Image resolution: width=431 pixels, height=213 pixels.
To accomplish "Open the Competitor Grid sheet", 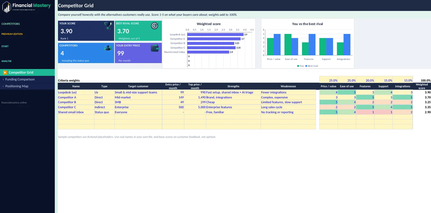I will coord(27,72).
